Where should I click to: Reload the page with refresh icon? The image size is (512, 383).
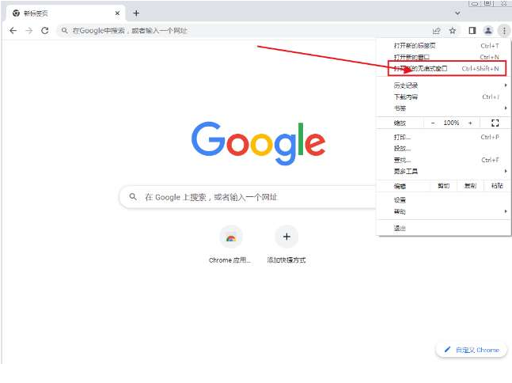[x=45, y=31]
